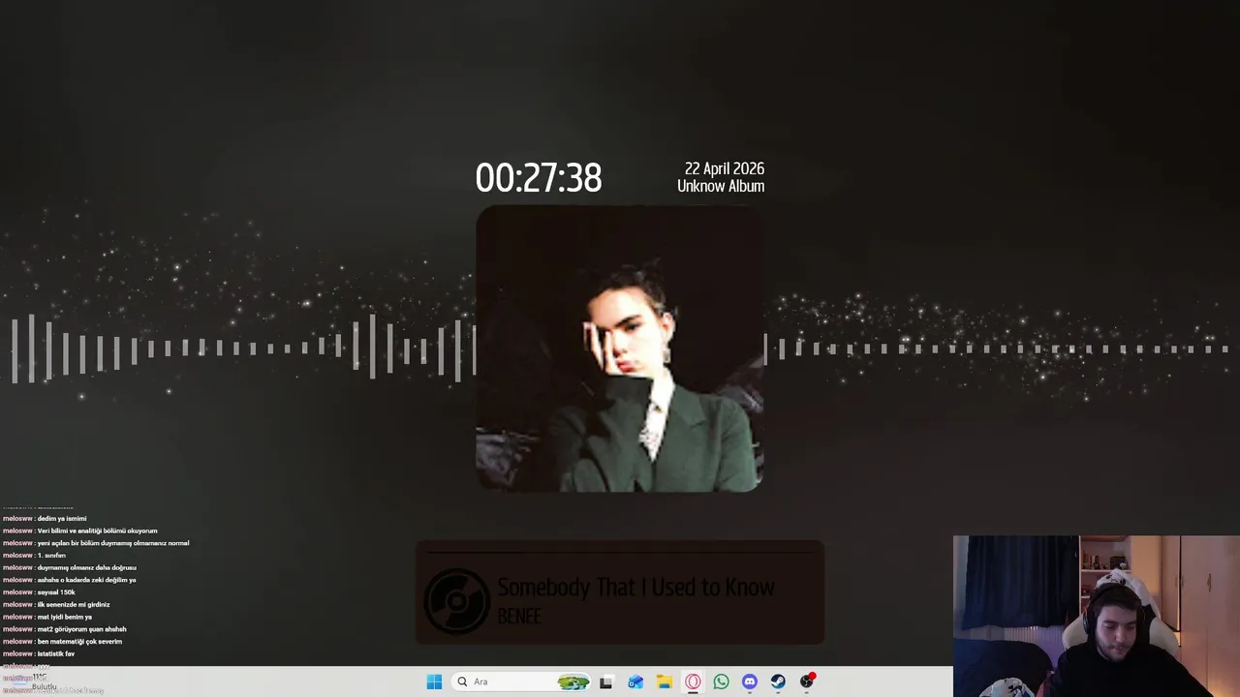Viewport: 1240px width, 697px height.
Task: Click chat message 'mat iyidi benim ya'
Action: (65, 617)
